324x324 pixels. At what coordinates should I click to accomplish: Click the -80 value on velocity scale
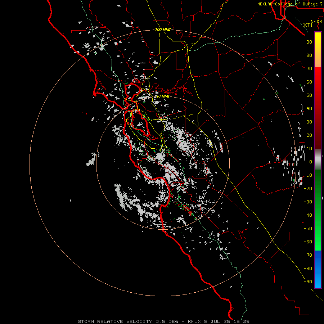point(308,269)
